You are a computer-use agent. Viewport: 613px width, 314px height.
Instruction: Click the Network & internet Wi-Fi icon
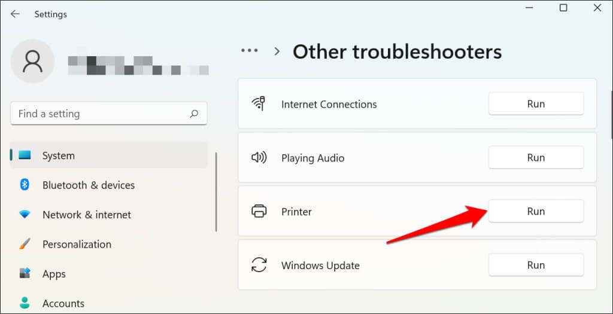[x=25, y=214]
